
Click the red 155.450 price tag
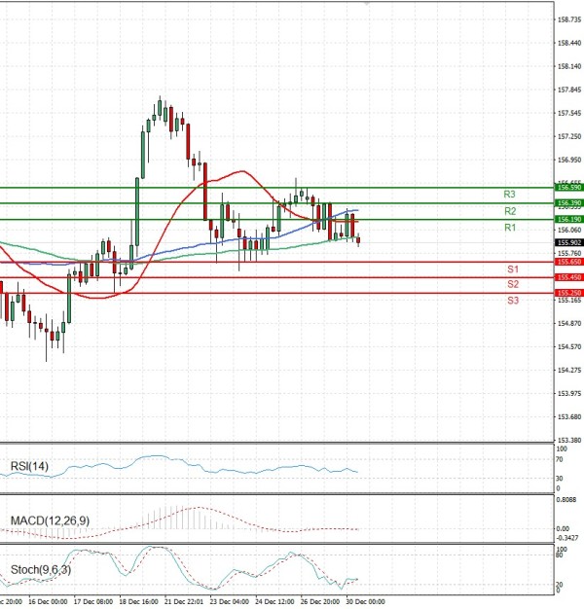coord(568,277)
